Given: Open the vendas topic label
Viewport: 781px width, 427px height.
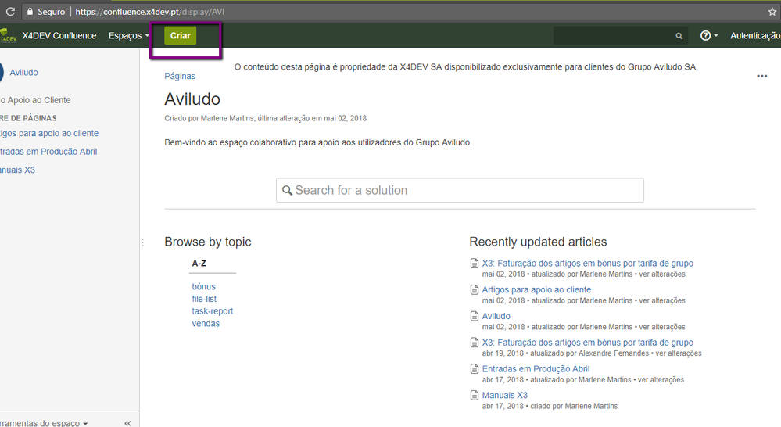Looking at the screenshot, I should click(206, 323).
